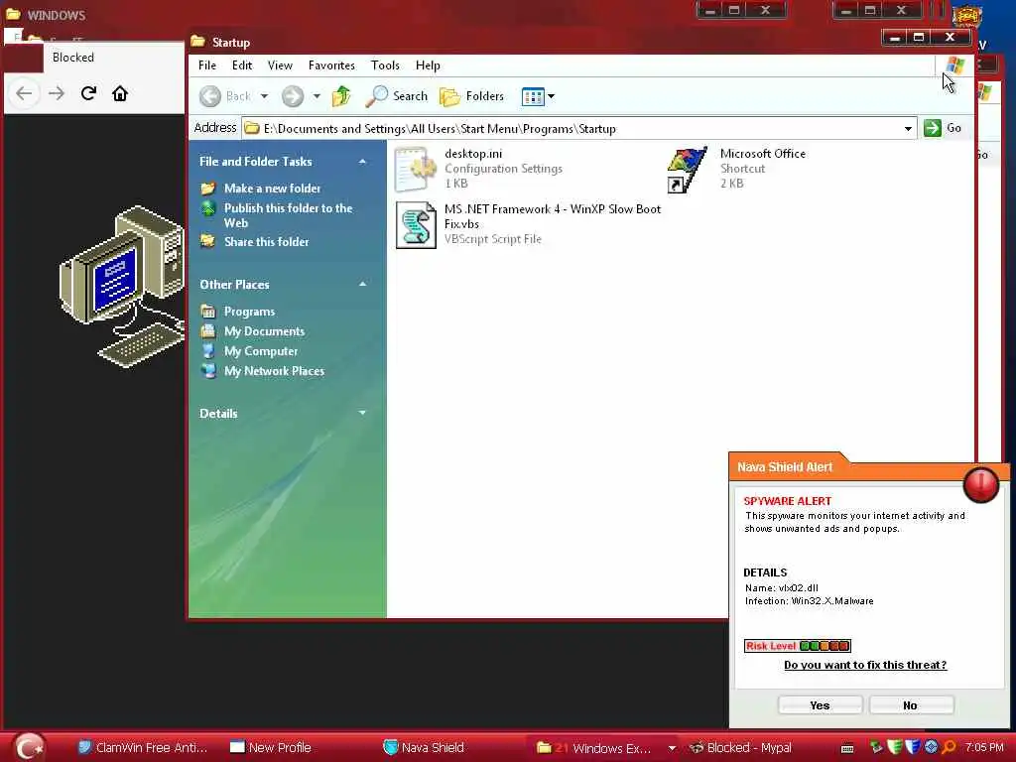Select the WinXP Slow Boot Fix.vbs script icon

pos(416,225)
